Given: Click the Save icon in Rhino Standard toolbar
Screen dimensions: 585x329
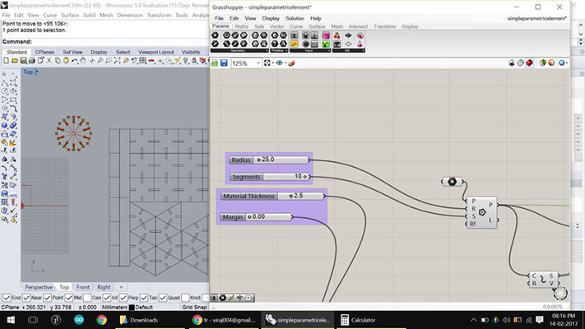Looking at the screenshot, I should [x=23, y=60].
